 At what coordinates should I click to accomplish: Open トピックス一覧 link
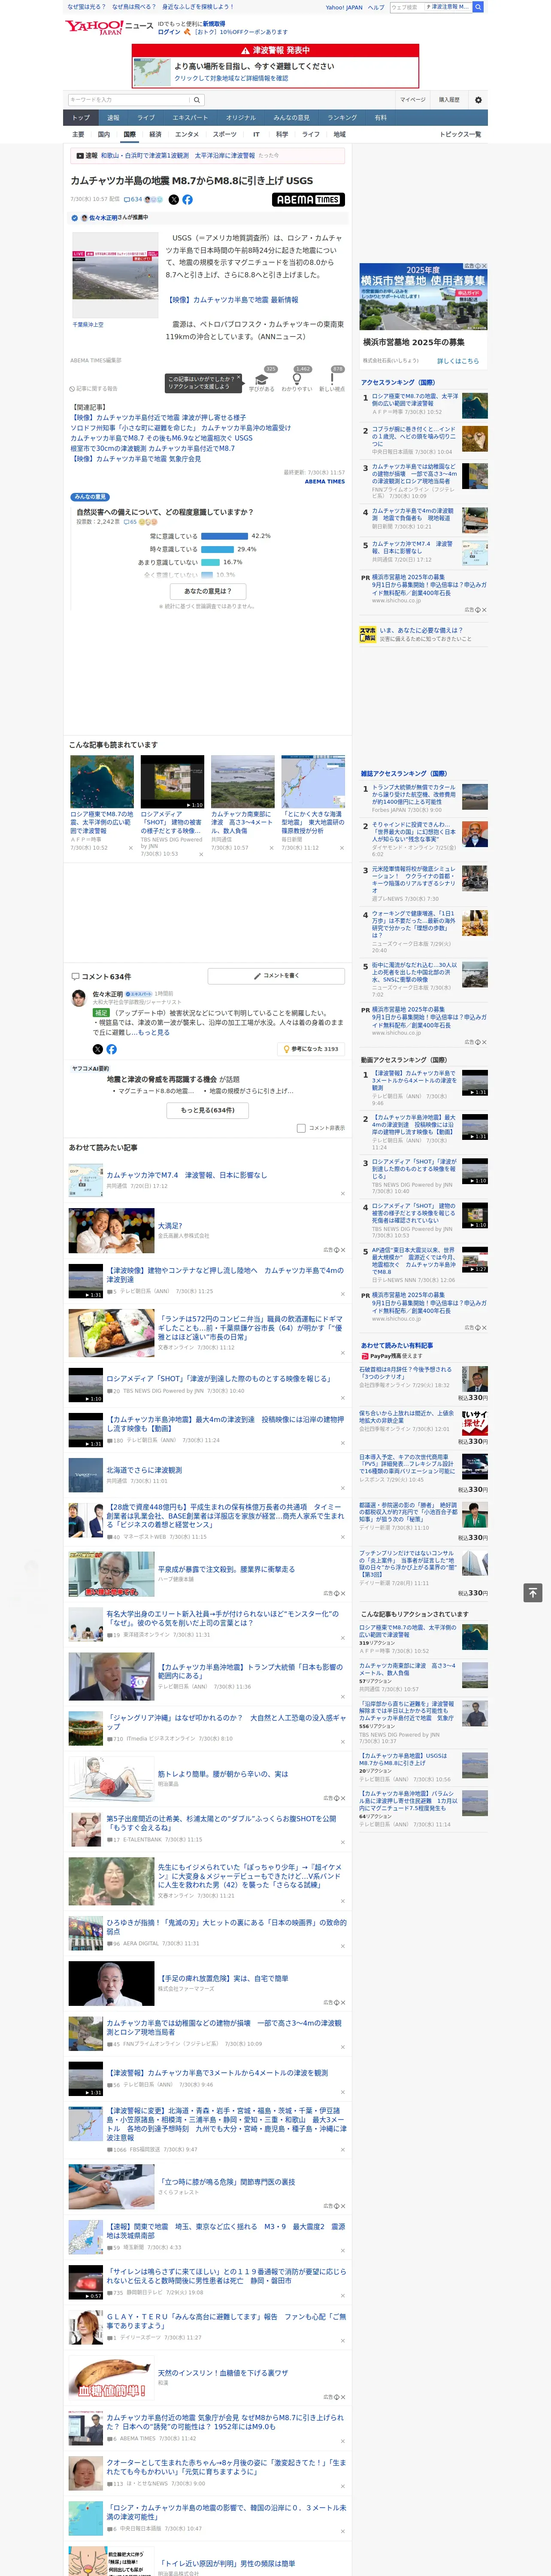click(460, 134)
